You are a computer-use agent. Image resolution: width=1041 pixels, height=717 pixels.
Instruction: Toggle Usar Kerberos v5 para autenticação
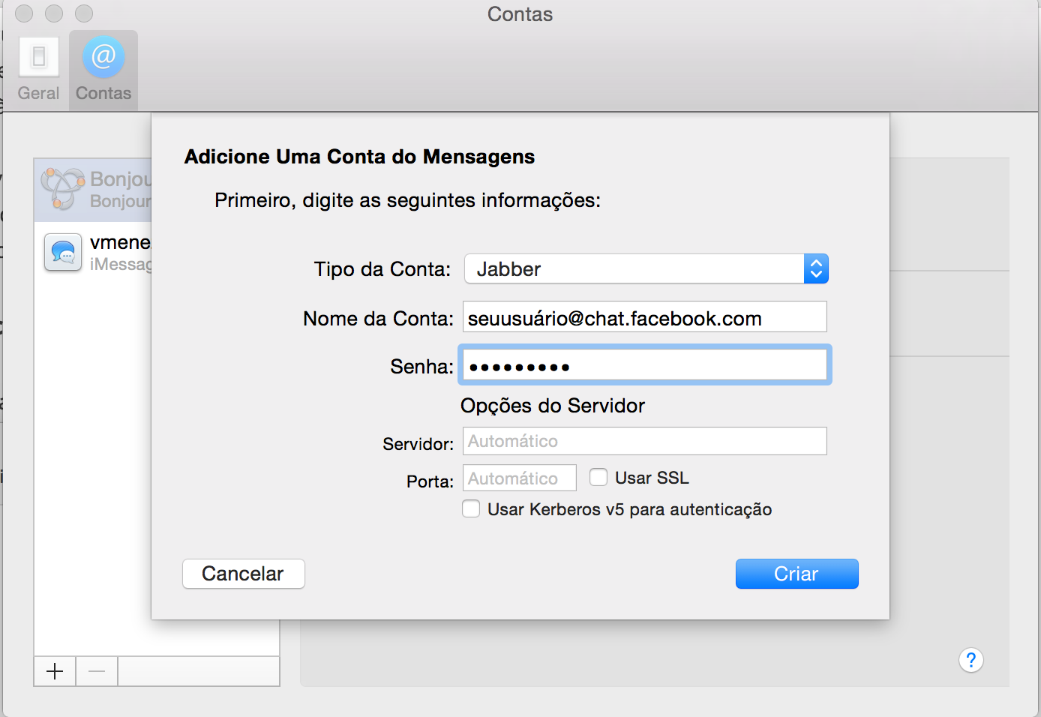[x=471, y=509]
